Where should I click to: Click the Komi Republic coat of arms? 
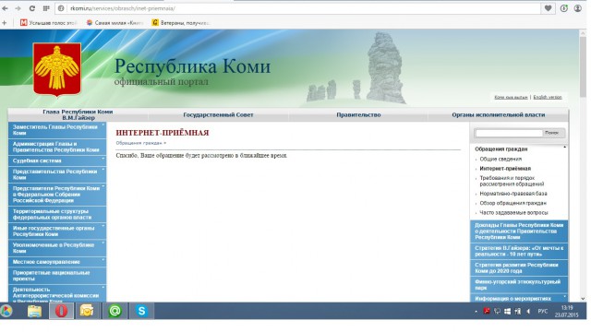click(x=57, y=69)
